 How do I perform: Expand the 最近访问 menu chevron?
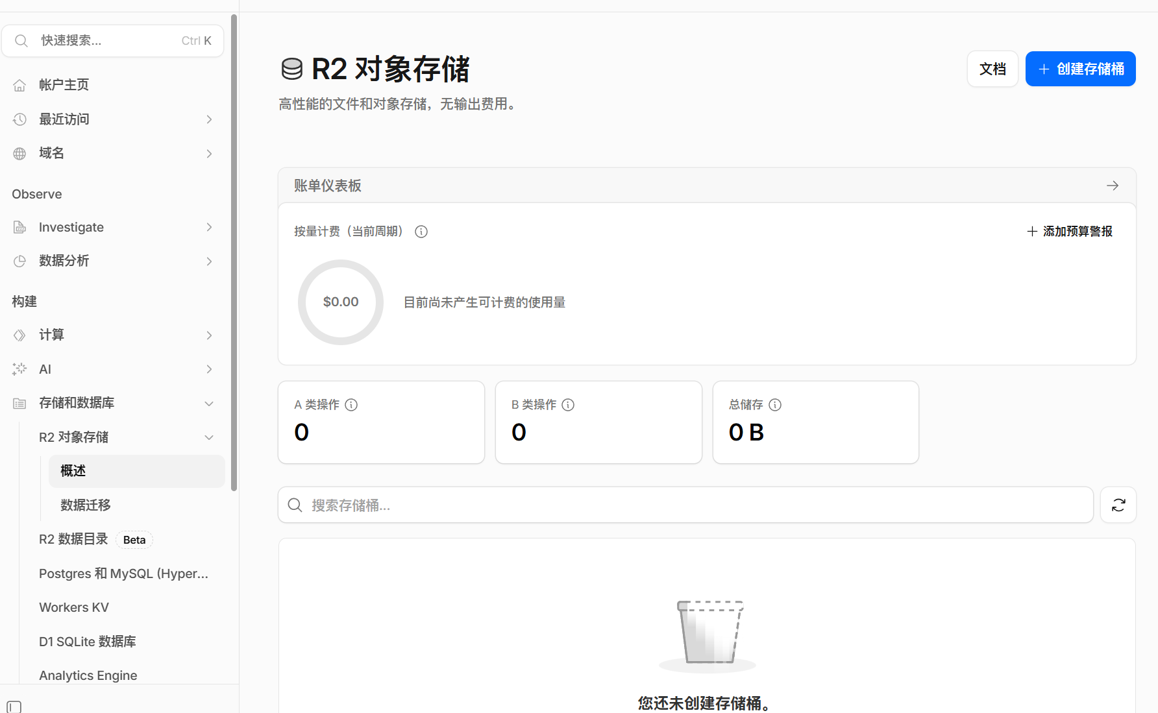[x=209, y=119]
